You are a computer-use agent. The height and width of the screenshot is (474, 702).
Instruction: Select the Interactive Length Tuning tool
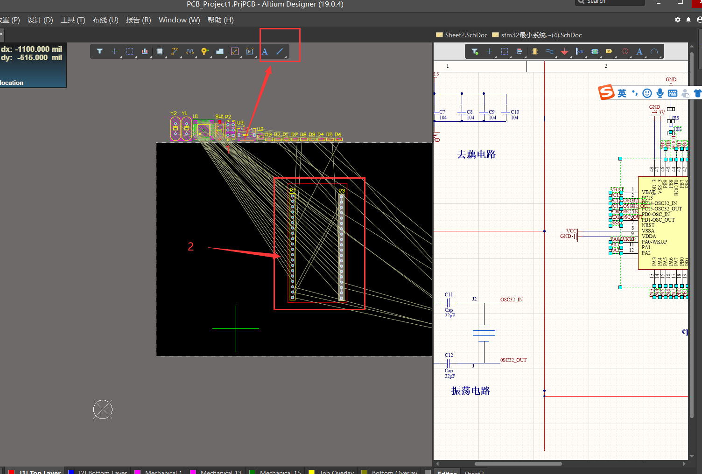[x=190, y=51]
